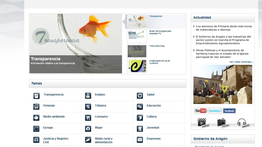Show the Anteproyecto de Ley de Juventud slide
The image size is (262, 147).
[137, 66]
